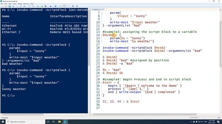Open the Help menu

[x=32, y=4]
